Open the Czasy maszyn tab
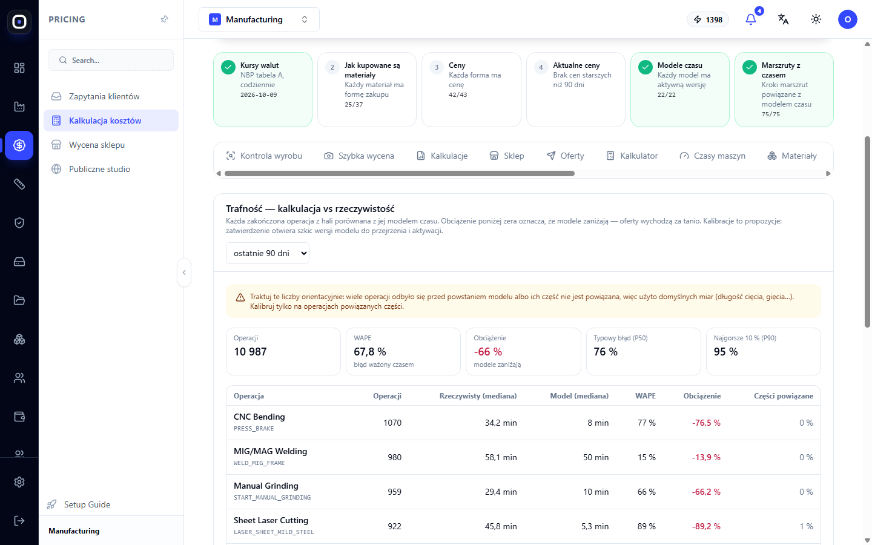This screenshot has width=872, height=545. tap(713, 156)
